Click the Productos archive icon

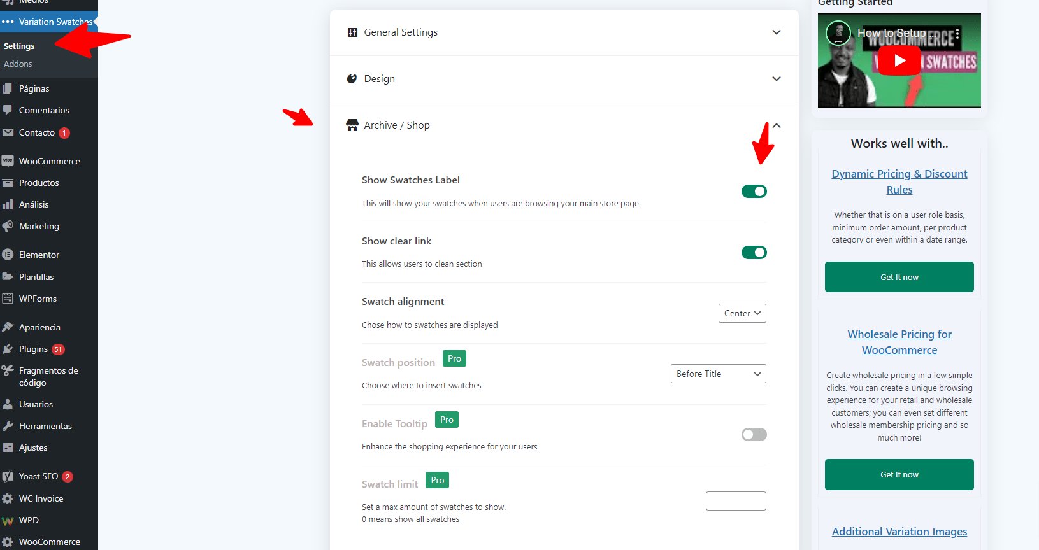click(8, 183)
